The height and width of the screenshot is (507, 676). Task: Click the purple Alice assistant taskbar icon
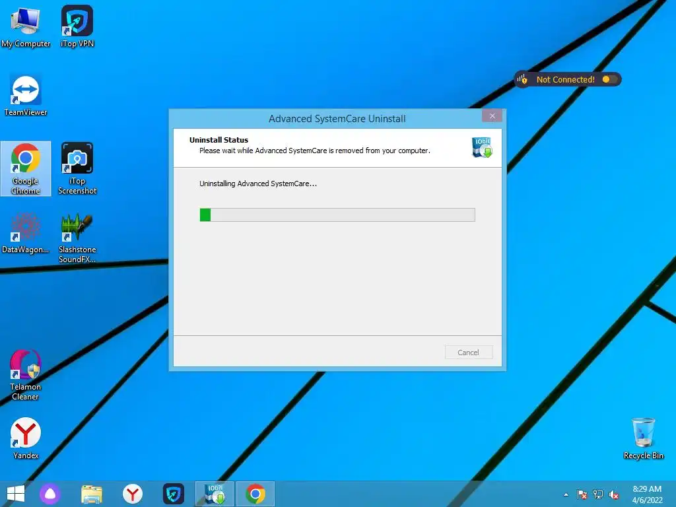pyautogui.click(x=50, y=494)
